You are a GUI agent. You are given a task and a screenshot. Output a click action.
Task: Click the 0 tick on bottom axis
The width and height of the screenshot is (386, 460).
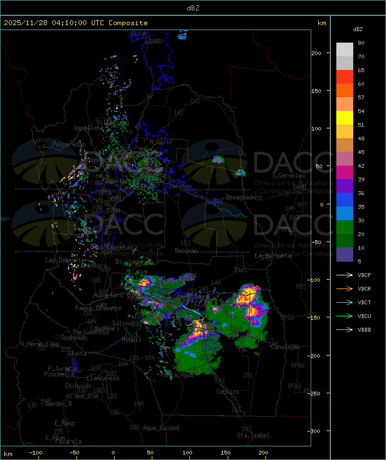pos(114,453)
